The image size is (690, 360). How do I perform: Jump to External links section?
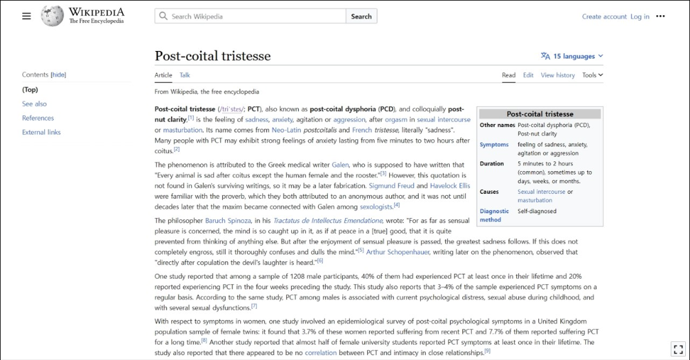tap(41, 132)
